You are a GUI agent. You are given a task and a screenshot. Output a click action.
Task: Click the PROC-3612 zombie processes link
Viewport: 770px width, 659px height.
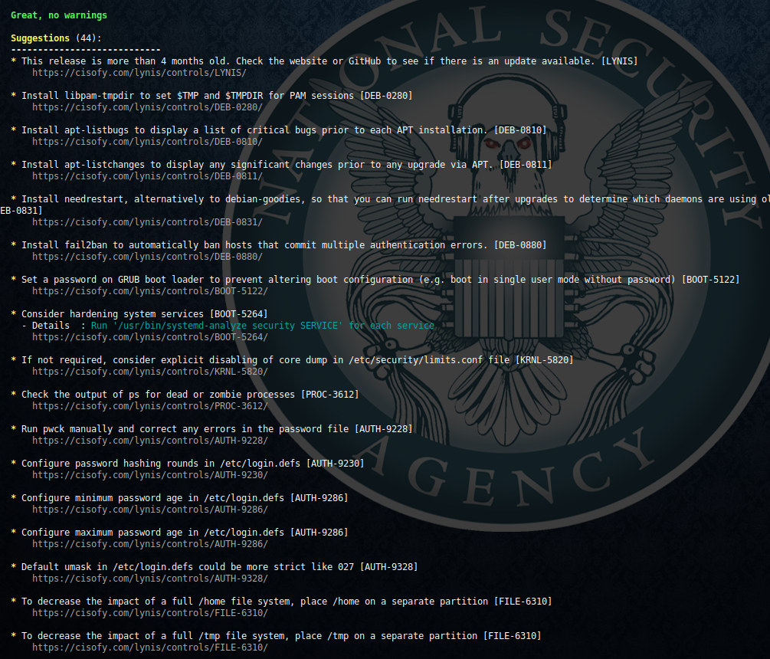pos(149,406)
